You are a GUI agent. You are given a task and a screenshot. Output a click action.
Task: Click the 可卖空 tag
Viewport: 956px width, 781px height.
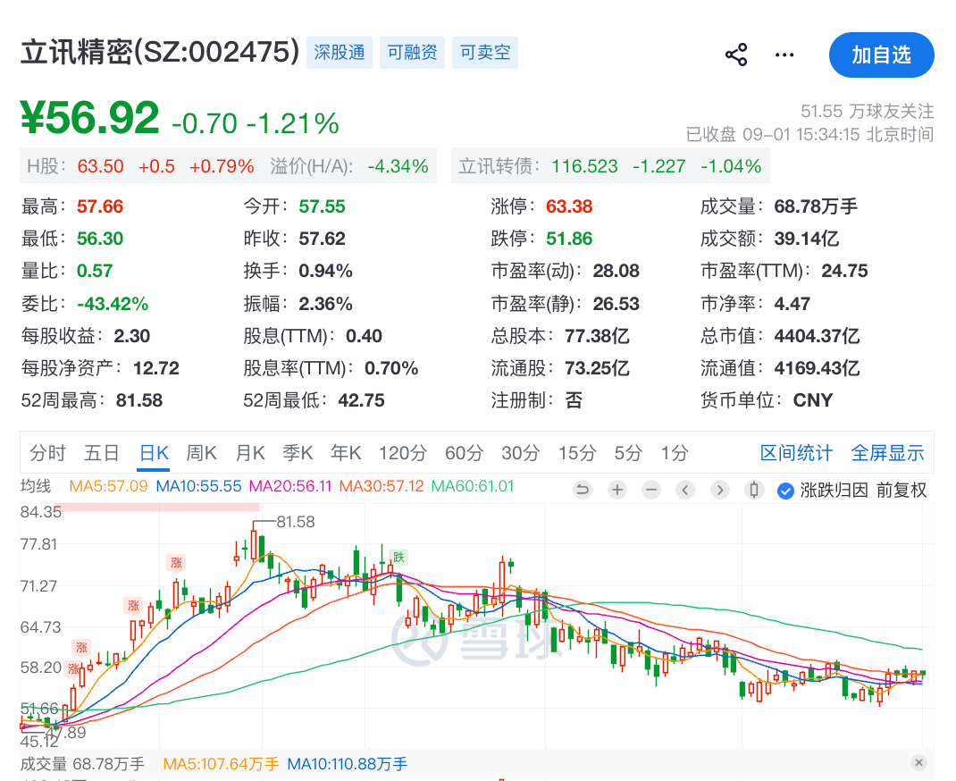click(485, 53)
